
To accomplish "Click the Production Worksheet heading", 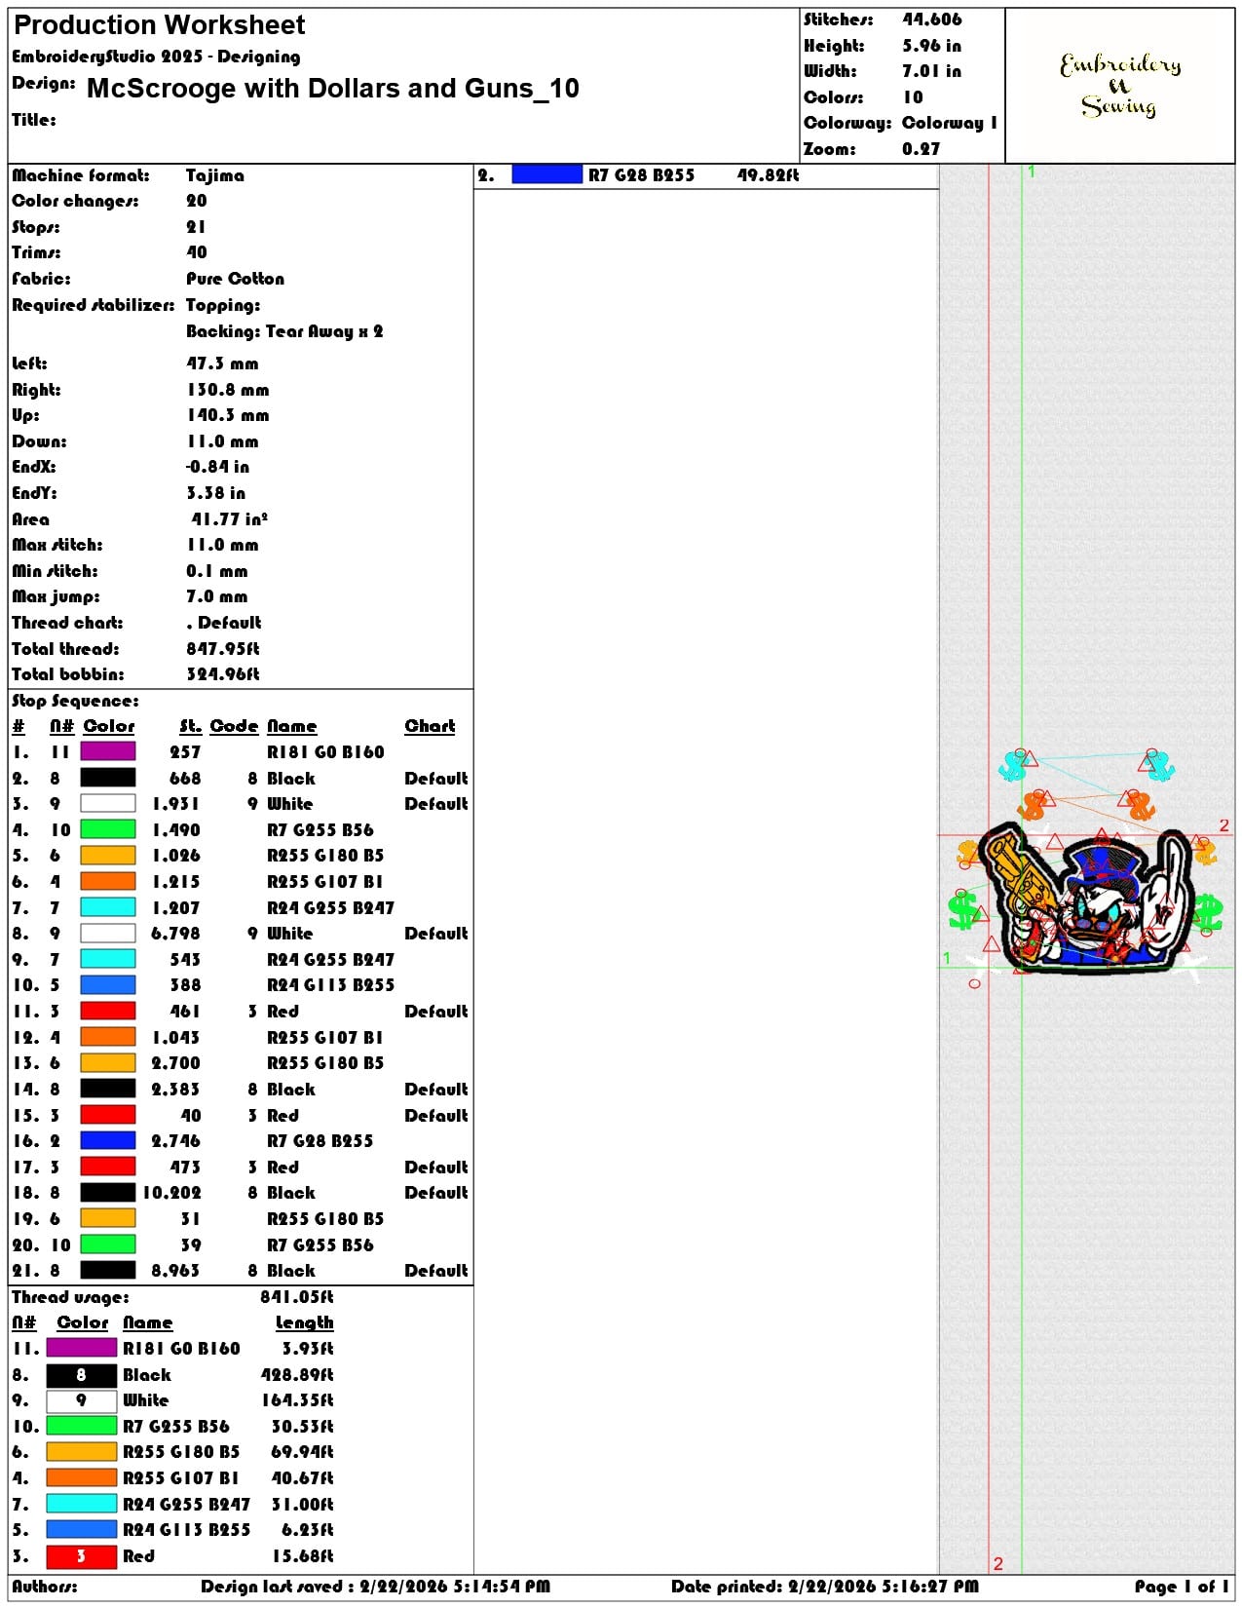I will point(159,25).
